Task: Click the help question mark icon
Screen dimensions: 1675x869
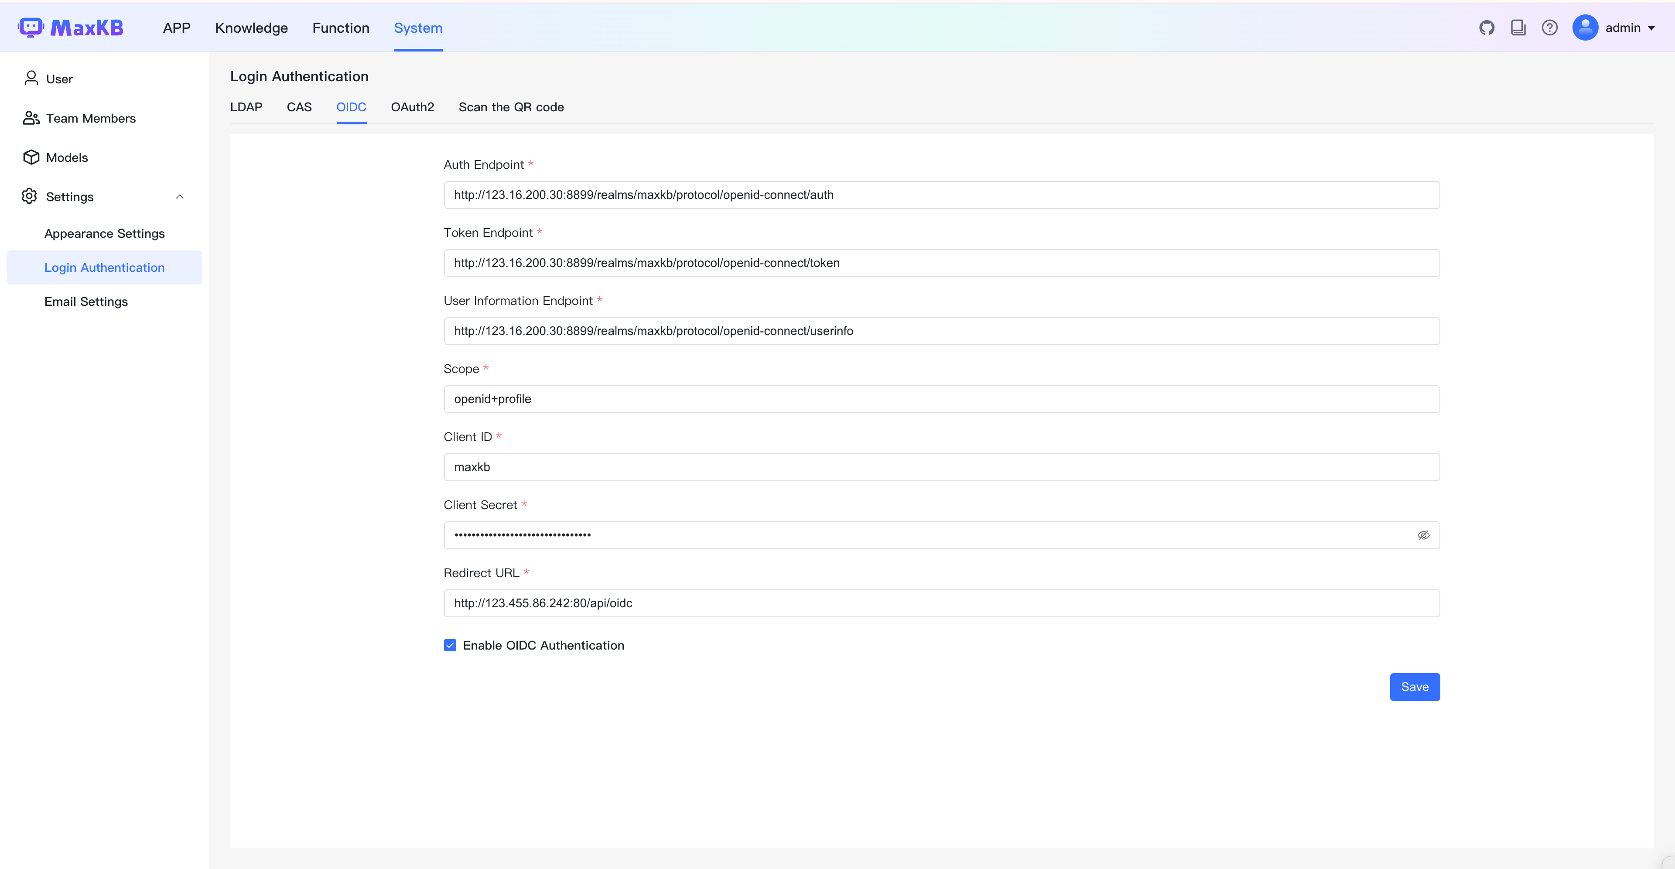Action: (x=1549, y=27)
